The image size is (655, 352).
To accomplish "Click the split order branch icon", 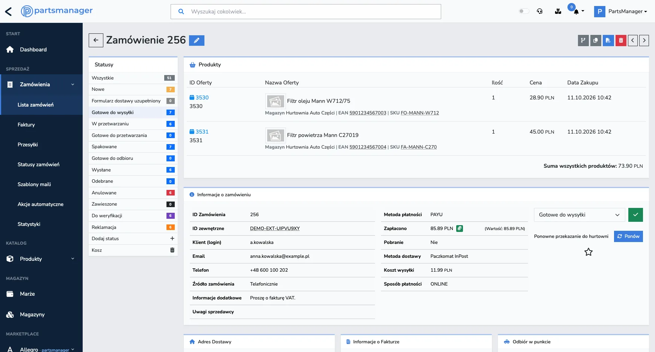I will tap(583, 40).
